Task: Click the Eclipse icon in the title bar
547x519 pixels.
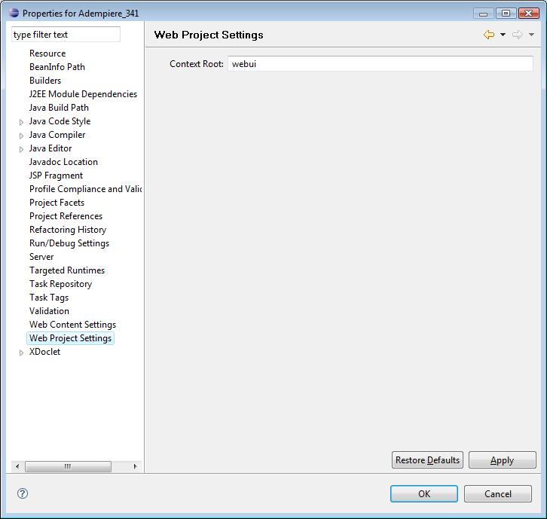Action: click(14, 13)
